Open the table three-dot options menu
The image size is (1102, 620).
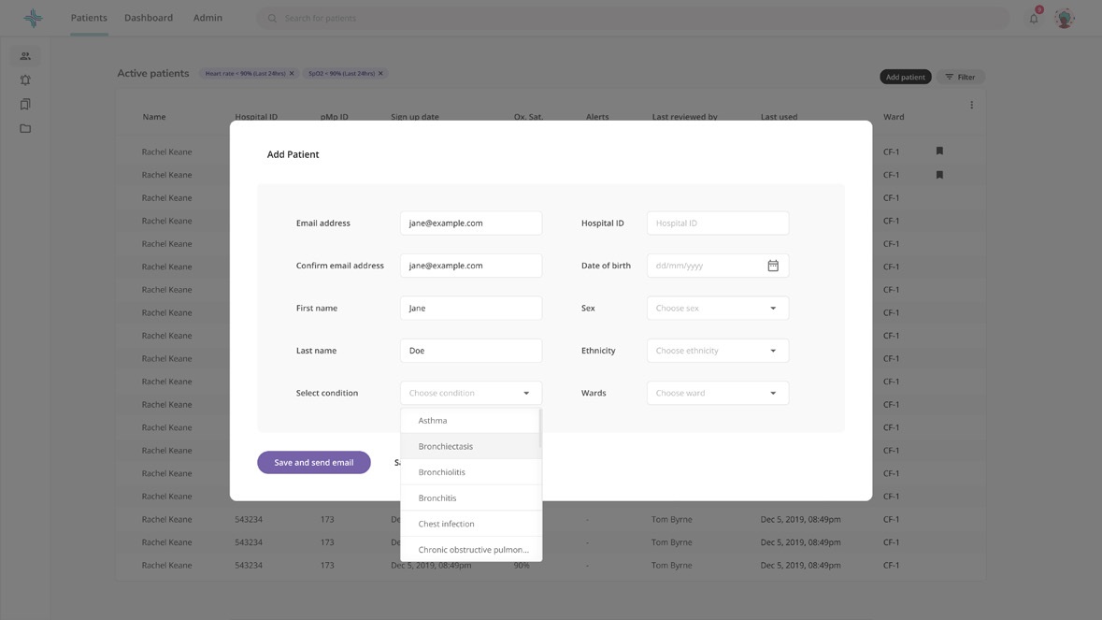click(x=972, y=105)
